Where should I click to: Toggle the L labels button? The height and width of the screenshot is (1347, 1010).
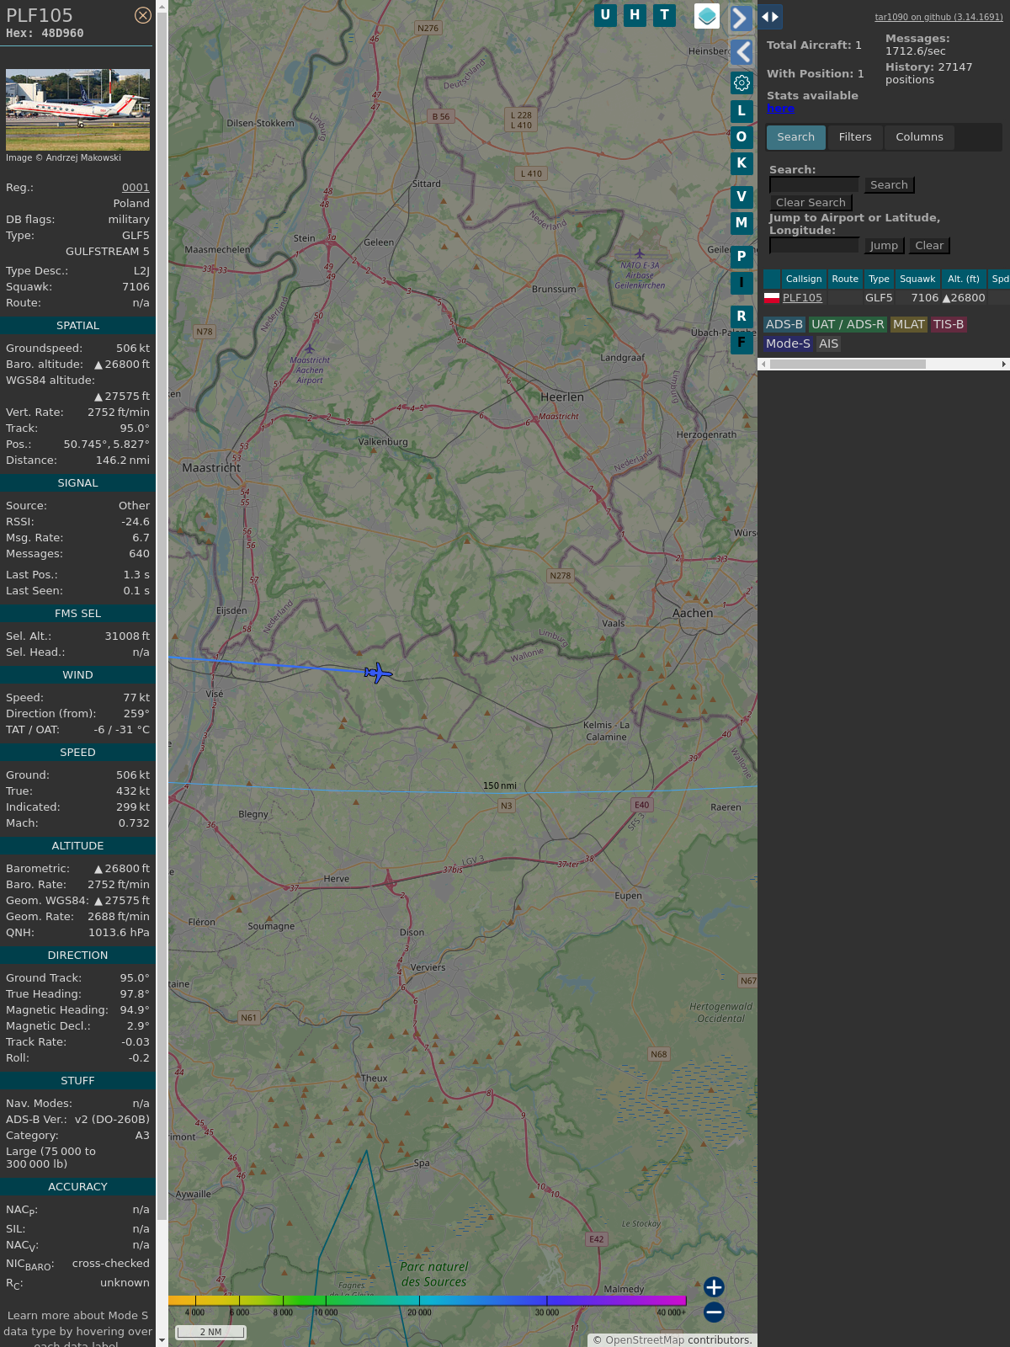[742, 111]
